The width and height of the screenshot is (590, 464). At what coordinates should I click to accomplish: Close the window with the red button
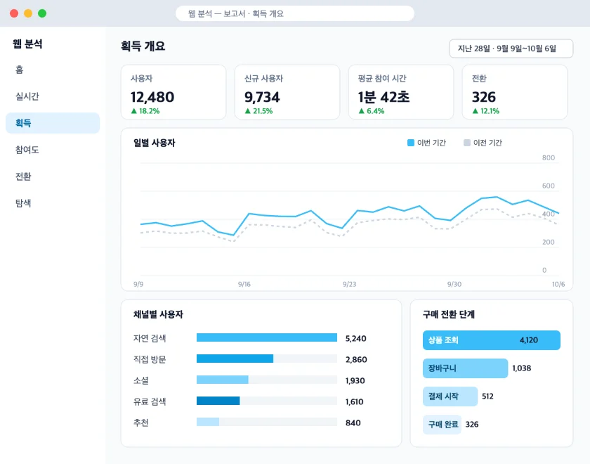(x=14, y=13)
